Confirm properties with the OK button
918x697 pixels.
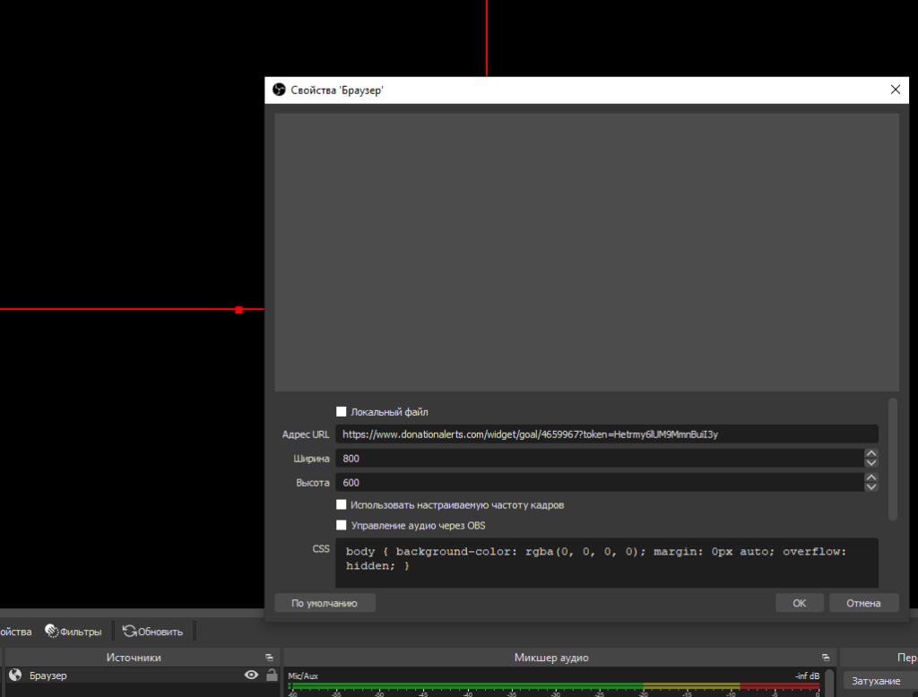pos(799,603)
